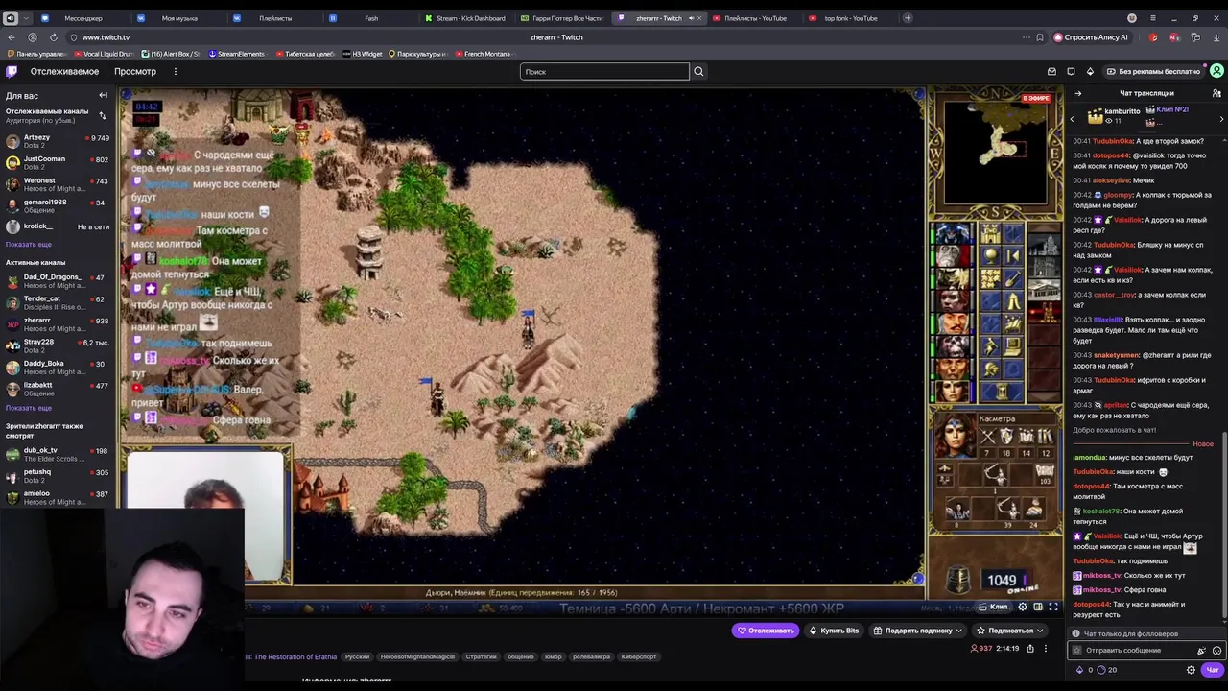The width and height of the screenshot is (1228, 691).
Task: Open the chat community users icon
Action: (x=1216, y=93)
